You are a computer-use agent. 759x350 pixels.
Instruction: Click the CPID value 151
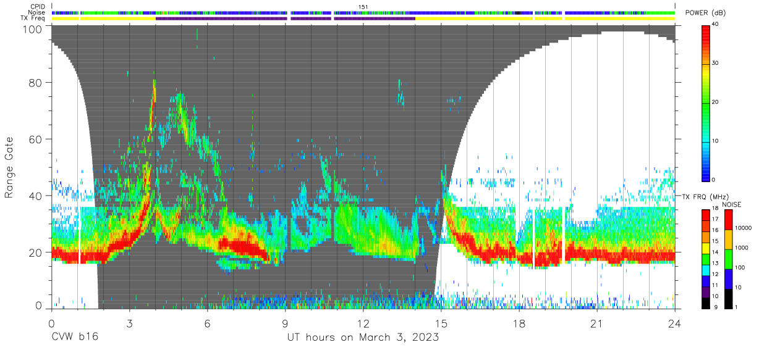(x=363, y=7)
